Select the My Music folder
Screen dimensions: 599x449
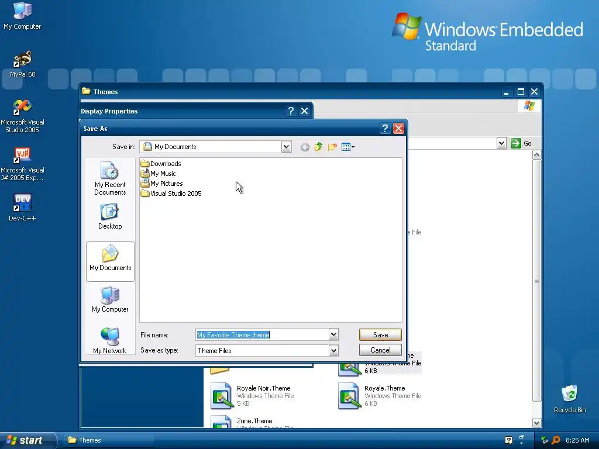click(x=158, y=174)
